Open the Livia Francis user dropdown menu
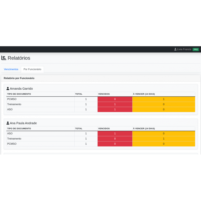Viewport: 201px width, 201px height. tap(184, 49)
